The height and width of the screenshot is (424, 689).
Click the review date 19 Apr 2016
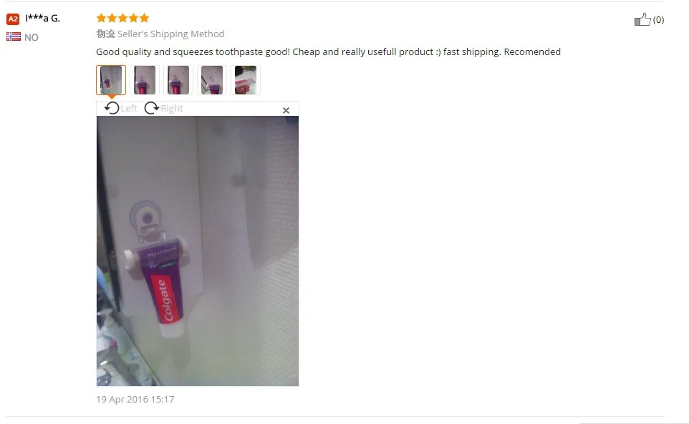tap(135, 400)
